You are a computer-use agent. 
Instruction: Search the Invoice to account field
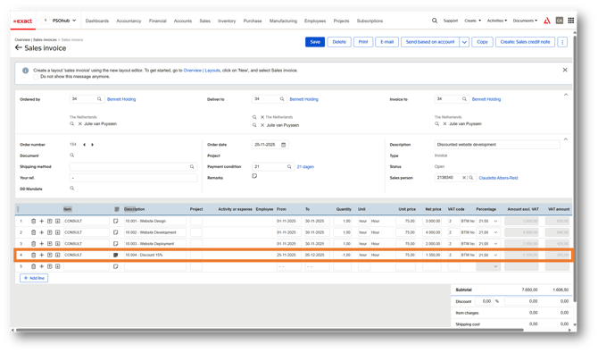click(464, 99)
